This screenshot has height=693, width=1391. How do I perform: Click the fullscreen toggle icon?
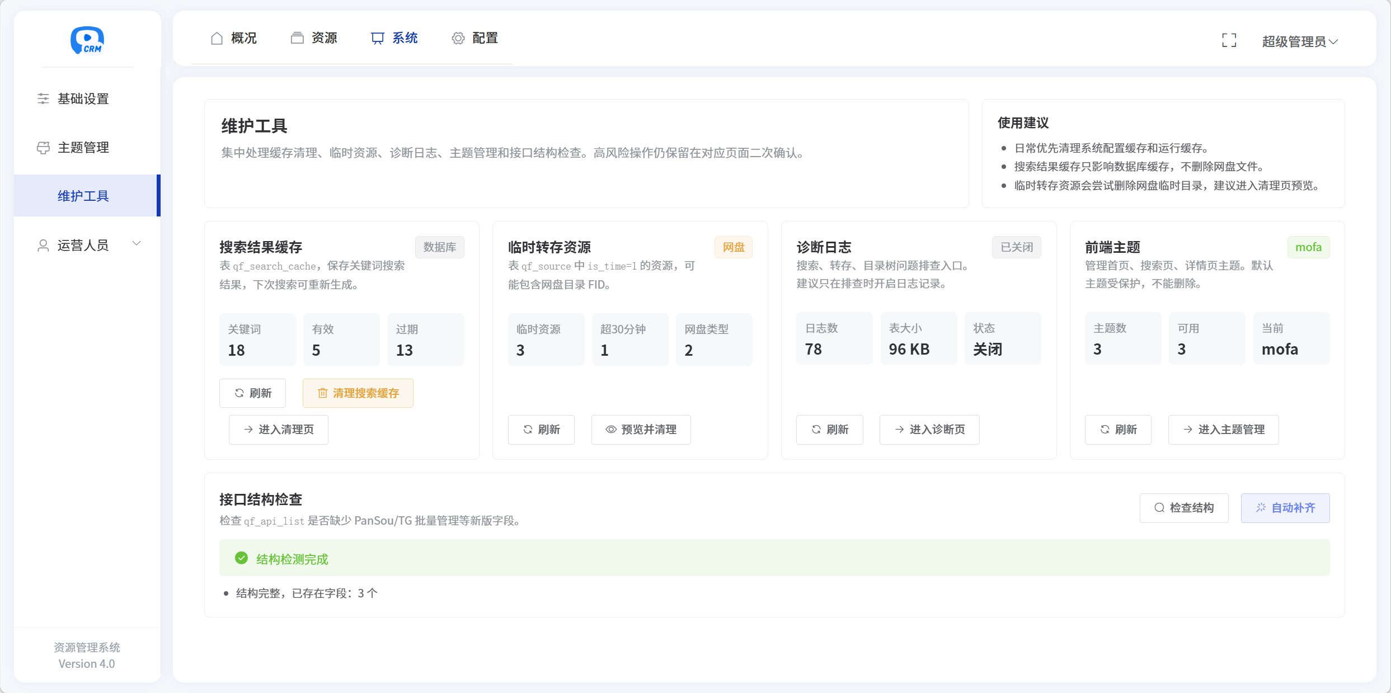point(1229,40)
